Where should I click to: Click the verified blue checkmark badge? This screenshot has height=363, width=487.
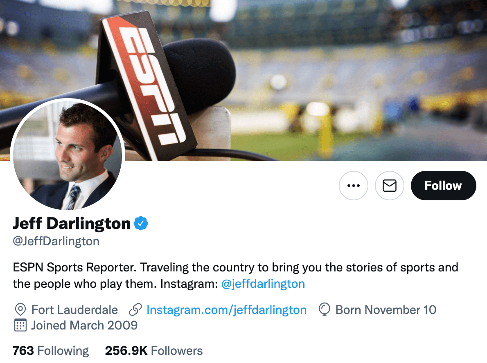[x=141, y=223]
